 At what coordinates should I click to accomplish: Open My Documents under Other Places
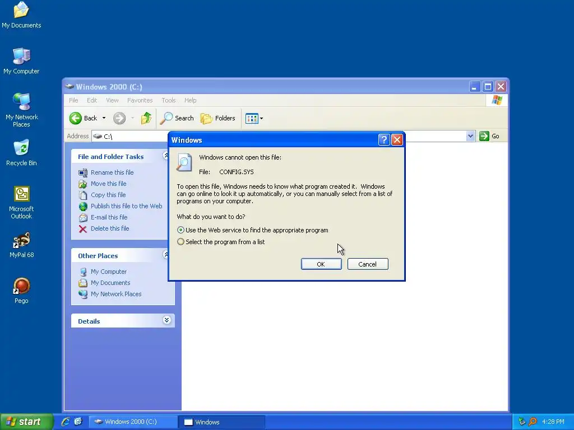tap(110, 283)
